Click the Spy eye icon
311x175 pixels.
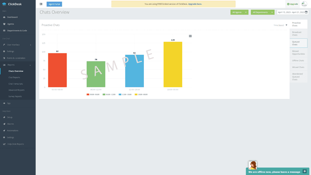point(4,103)
